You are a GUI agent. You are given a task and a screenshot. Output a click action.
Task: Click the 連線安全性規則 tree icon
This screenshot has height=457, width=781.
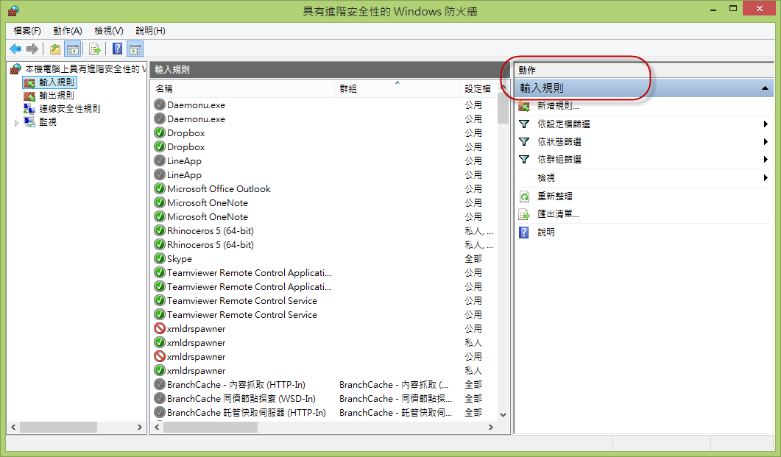(x=29, y=108)
